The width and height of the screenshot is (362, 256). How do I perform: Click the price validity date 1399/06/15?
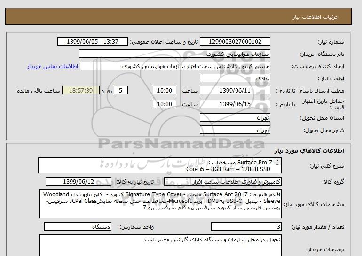235,104
